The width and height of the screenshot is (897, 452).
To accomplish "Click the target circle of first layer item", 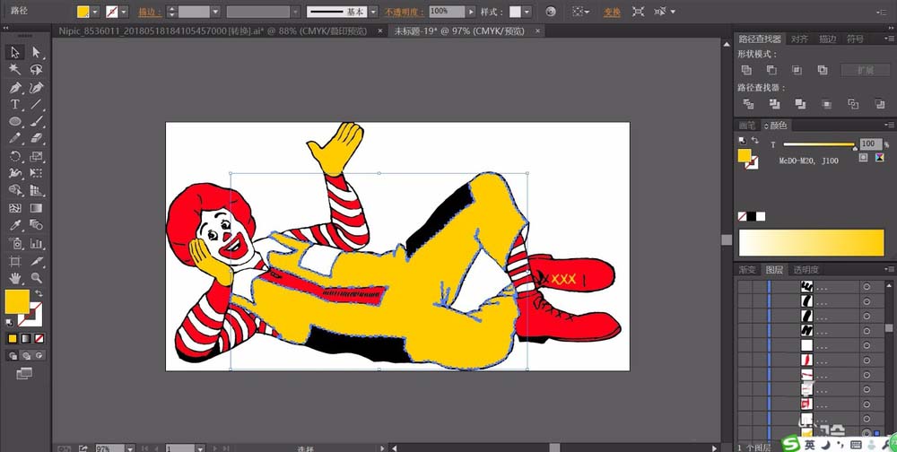I will point(867,287).
